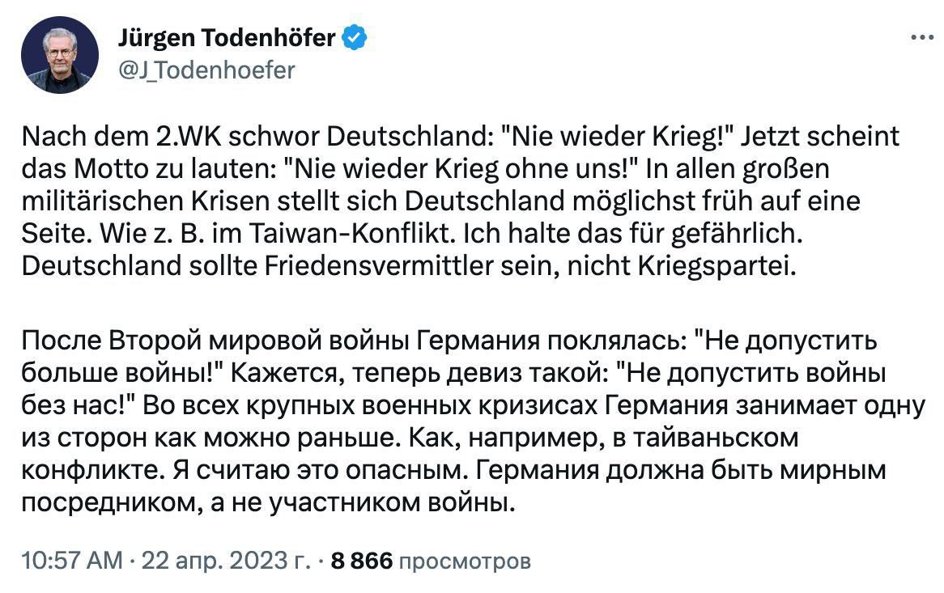Click the 10:57 AM timestamp
Viewport: 944px width, 593px height.
(x=72, y=561)
